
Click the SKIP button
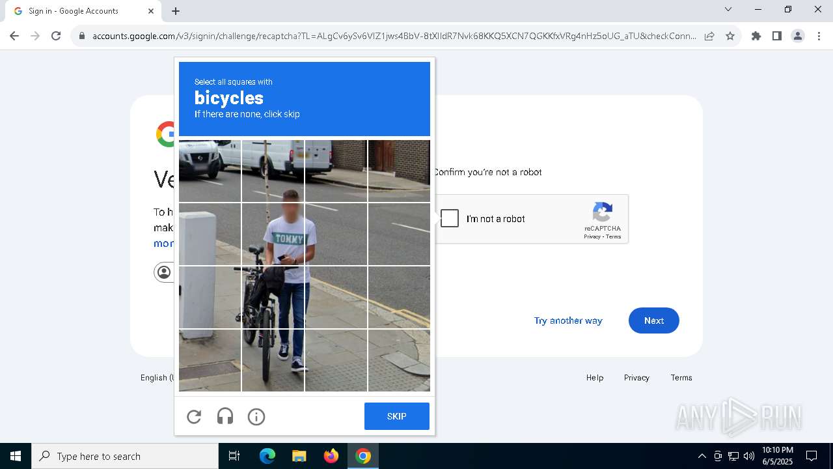(397, 416)
